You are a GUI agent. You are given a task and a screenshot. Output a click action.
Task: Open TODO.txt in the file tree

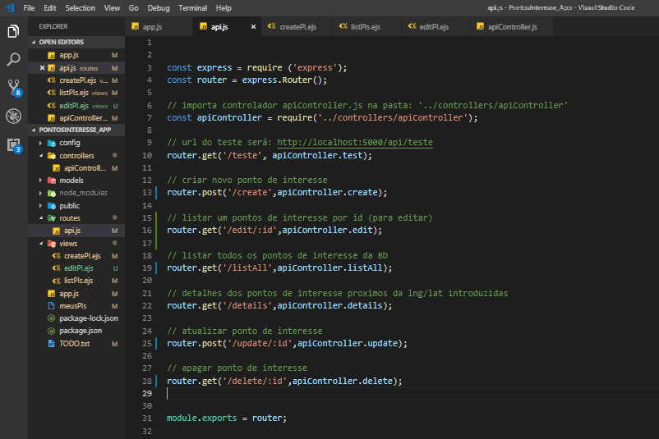coord(74,343)
